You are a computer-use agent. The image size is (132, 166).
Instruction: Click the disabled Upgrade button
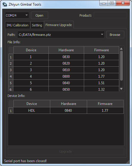tap(66, 151)
